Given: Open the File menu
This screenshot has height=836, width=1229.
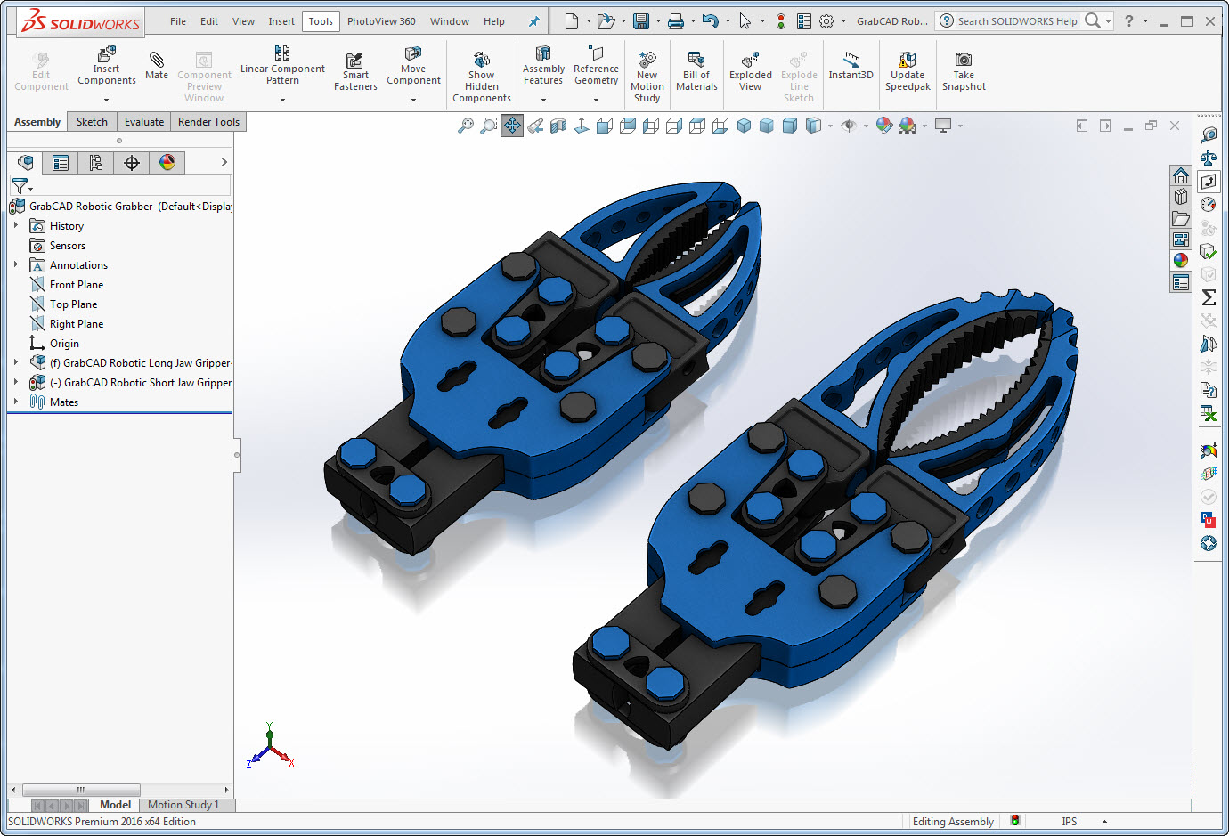Looking at the screenshot, I should click(x=178, y=21).
